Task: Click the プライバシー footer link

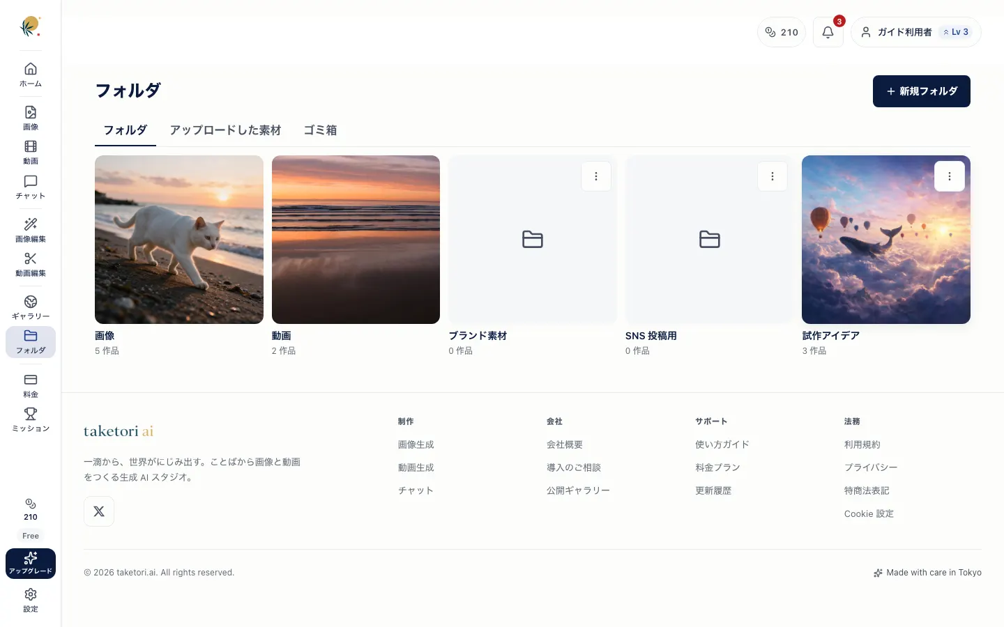Action: (871, 467)
